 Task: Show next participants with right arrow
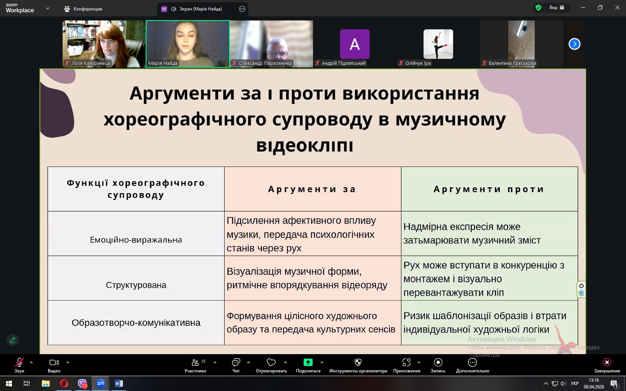[574, 44]
